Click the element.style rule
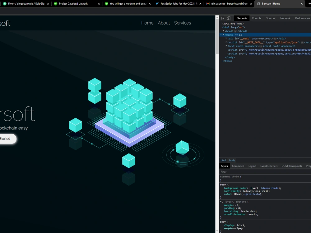Screen dimensions: 311x233 coord(231,177)
